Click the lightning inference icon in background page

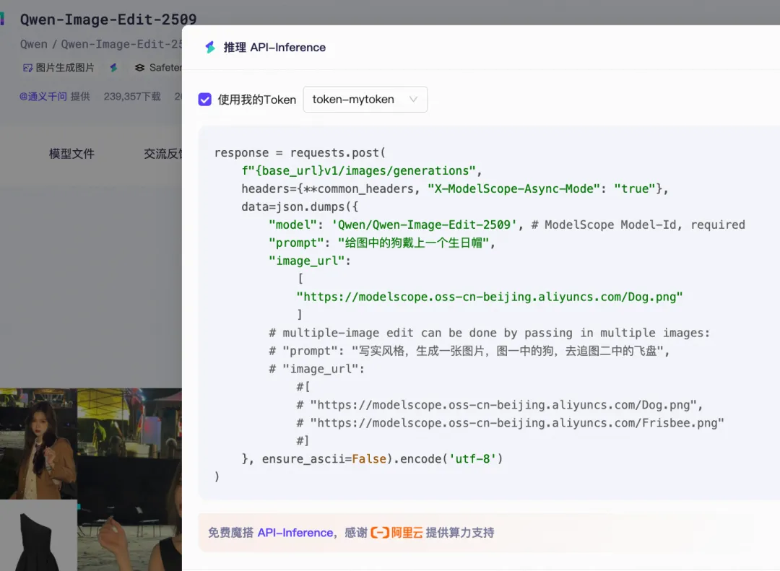[114, 68]
